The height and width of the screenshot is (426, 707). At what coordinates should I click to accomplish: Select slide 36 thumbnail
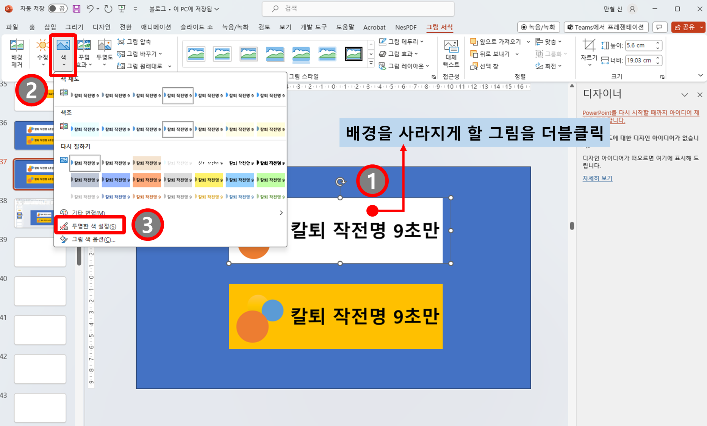(34, 135)
